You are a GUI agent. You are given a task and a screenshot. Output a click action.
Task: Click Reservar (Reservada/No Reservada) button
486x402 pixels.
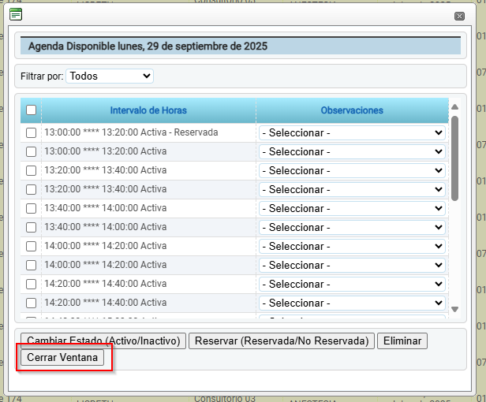tap(282, 341)
